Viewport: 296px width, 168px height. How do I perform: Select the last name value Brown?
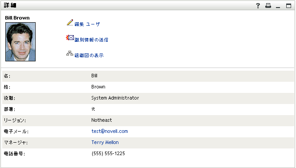[98, 87]
